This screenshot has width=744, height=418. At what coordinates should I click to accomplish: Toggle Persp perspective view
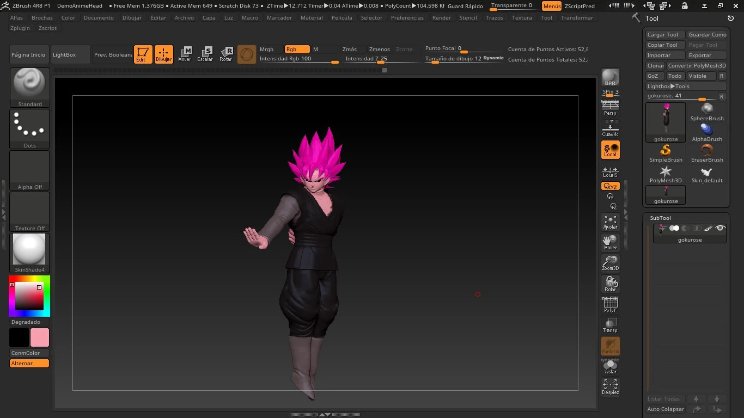point(610,108)
